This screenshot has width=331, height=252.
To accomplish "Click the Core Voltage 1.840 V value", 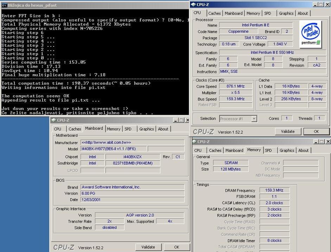I will pos(280,44).
